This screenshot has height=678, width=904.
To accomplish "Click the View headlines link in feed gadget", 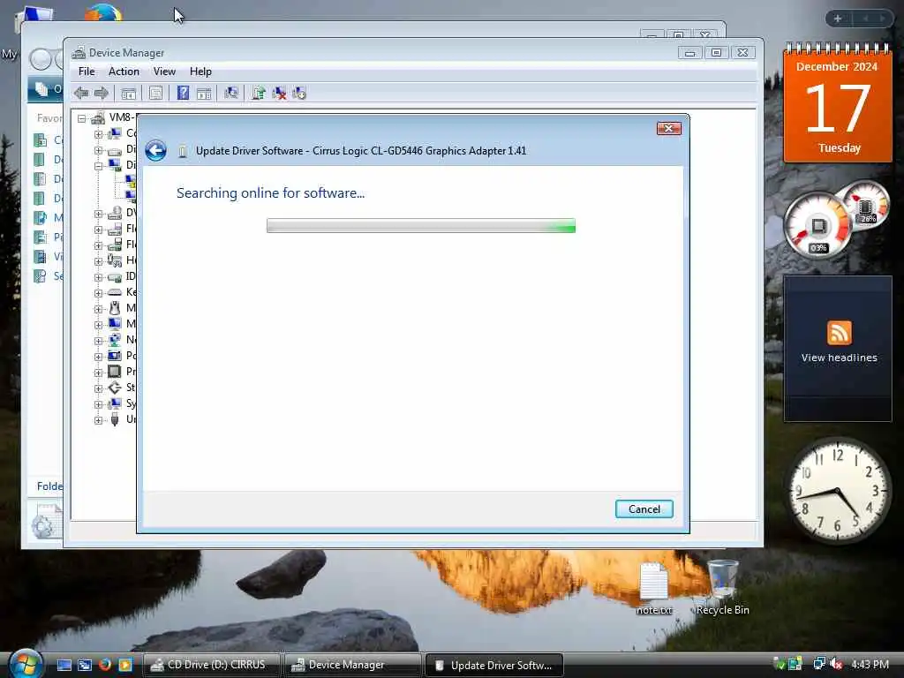I will tap(839, 358).
